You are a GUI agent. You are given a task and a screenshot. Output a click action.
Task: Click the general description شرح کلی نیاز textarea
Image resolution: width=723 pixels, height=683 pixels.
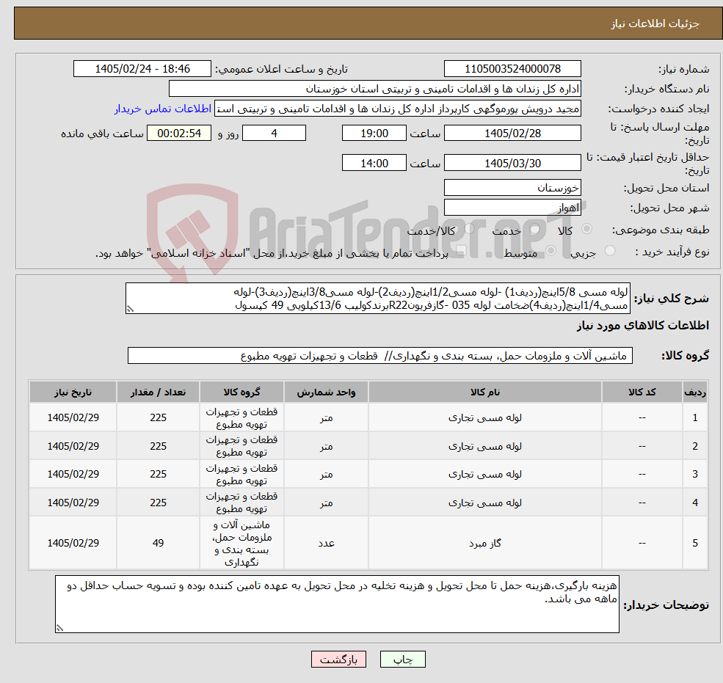click(x=377, y=298)
